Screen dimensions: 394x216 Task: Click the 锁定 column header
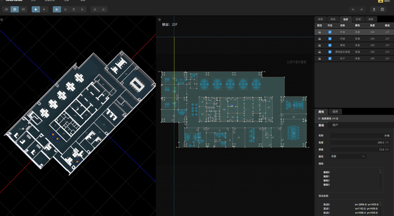pos(319,25)
